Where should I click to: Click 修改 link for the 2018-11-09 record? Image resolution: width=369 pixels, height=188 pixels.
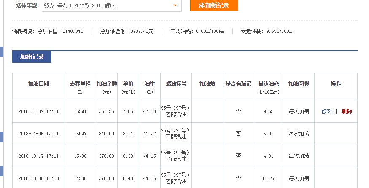pos(326,111)
